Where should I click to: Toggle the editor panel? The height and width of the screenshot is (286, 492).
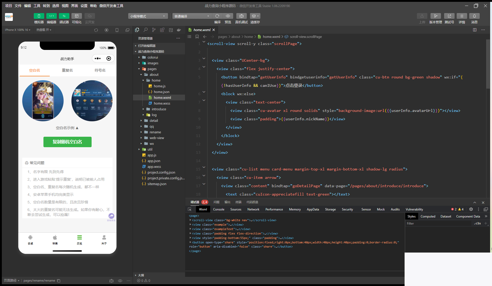point(52,16)
